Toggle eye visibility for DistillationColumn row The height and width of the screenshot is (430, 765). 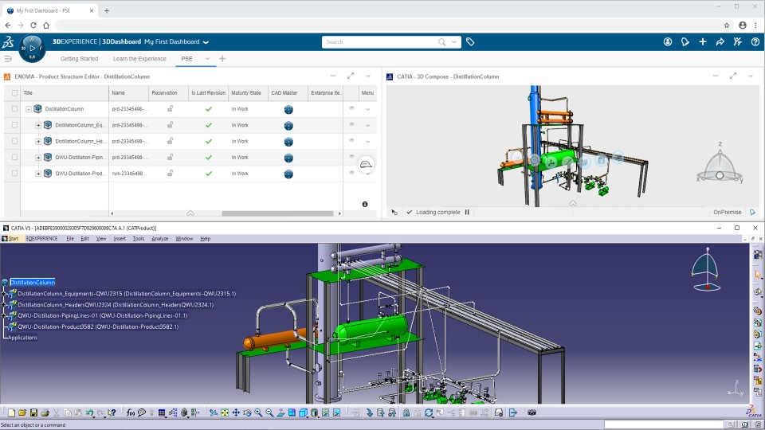351,108
